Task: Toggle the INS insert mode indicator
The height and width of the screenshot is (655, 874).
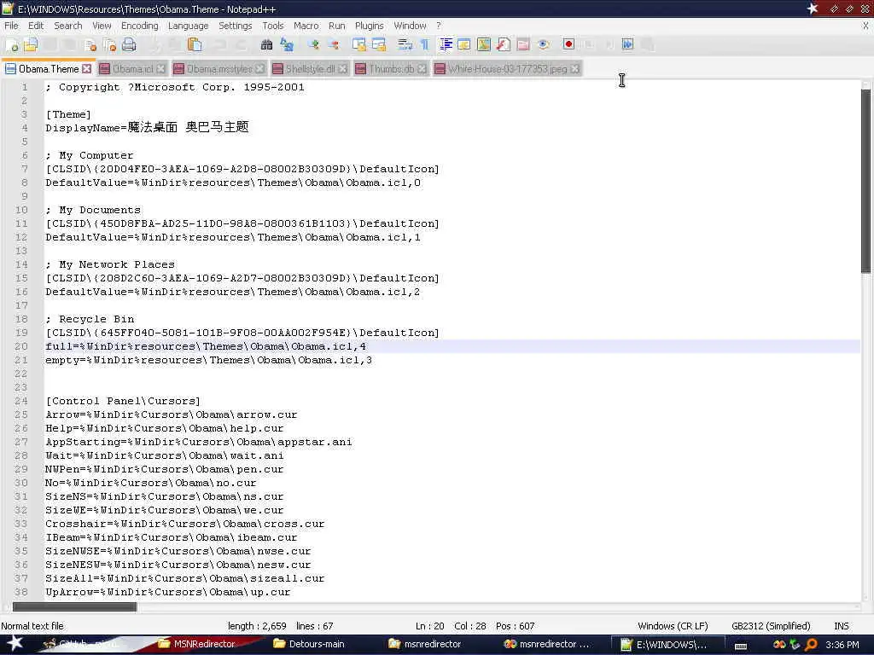Action: pos(841,625)
